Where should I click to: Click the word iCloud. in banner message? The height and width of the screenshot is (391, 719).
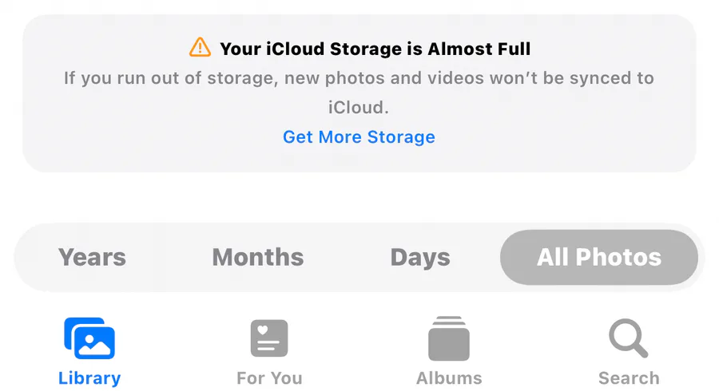tap(359, 107)
